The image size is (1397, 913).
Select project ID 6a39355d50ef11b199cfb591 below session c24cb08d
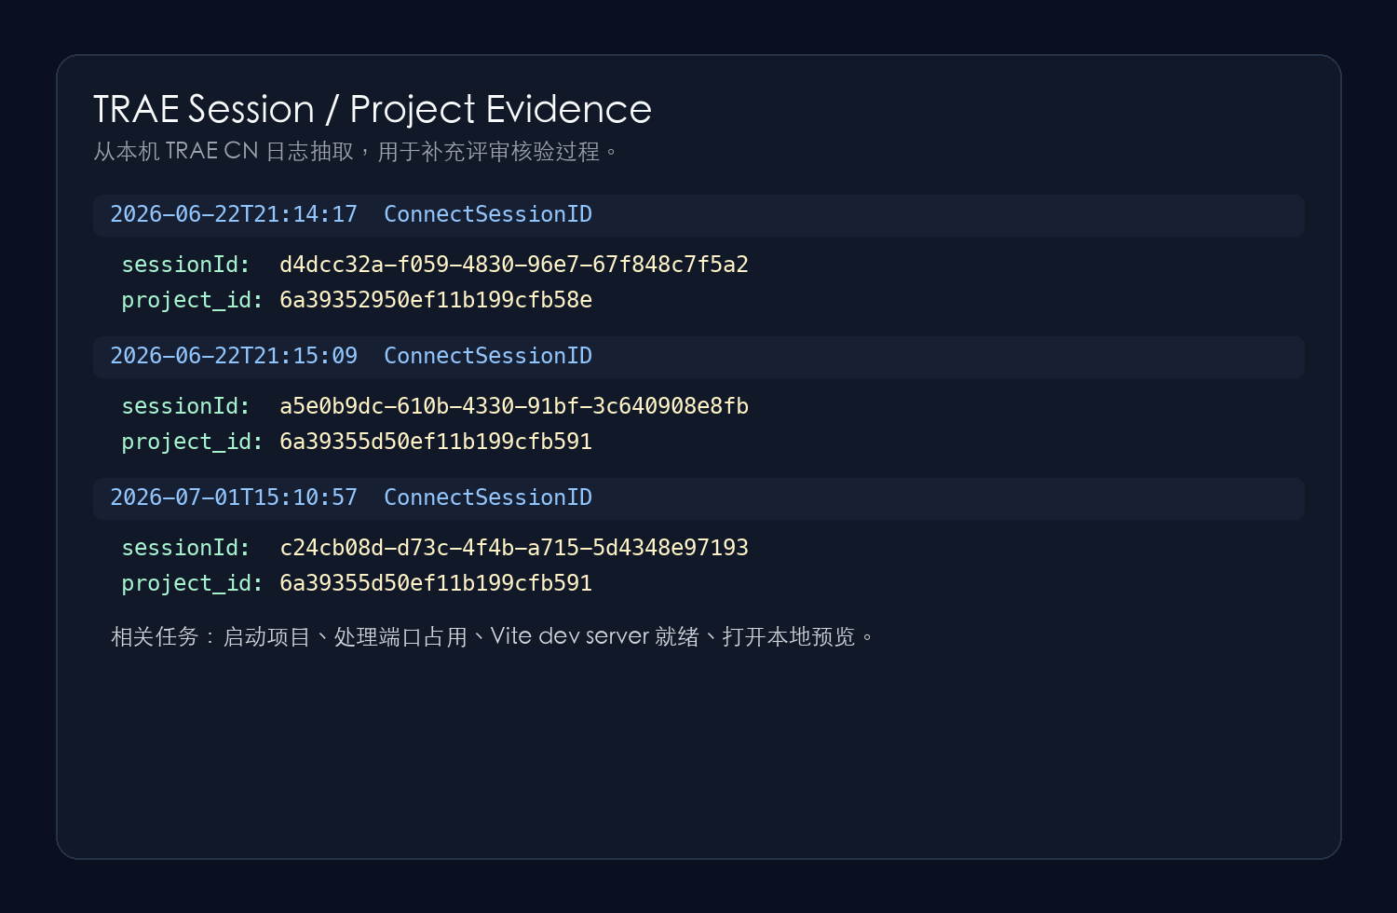436,583
